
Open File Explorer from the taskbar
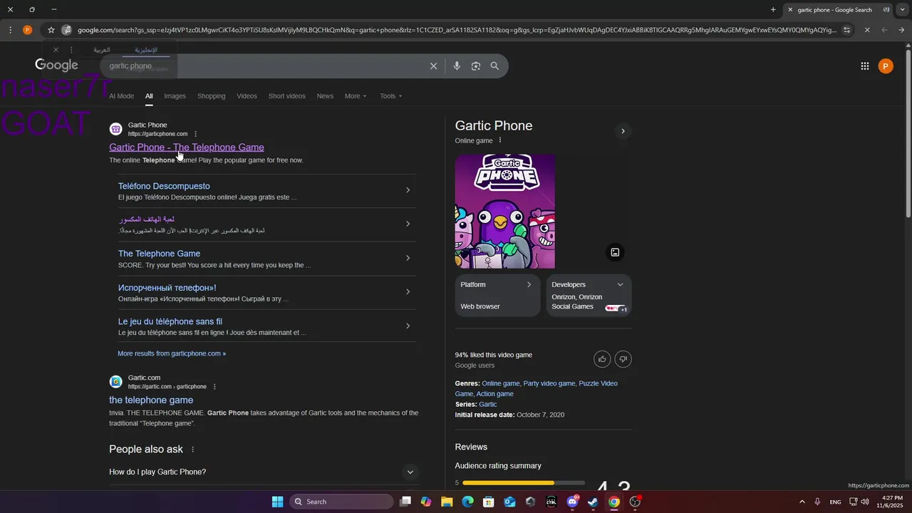tap(447, 502)
